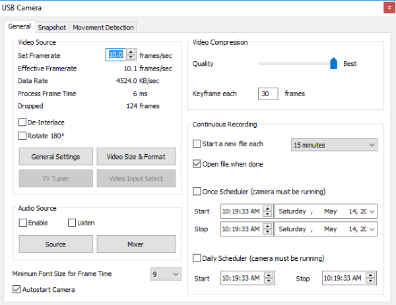Click the General Settings button

coord(56,157)
